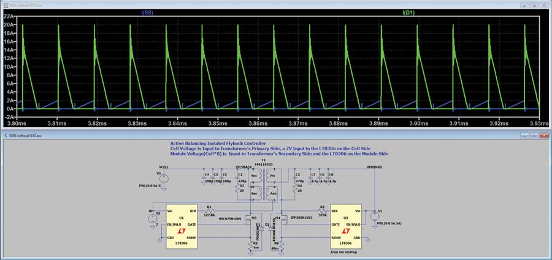Click the waveform window title bar
552x260 pixels.
pos(245,3)
